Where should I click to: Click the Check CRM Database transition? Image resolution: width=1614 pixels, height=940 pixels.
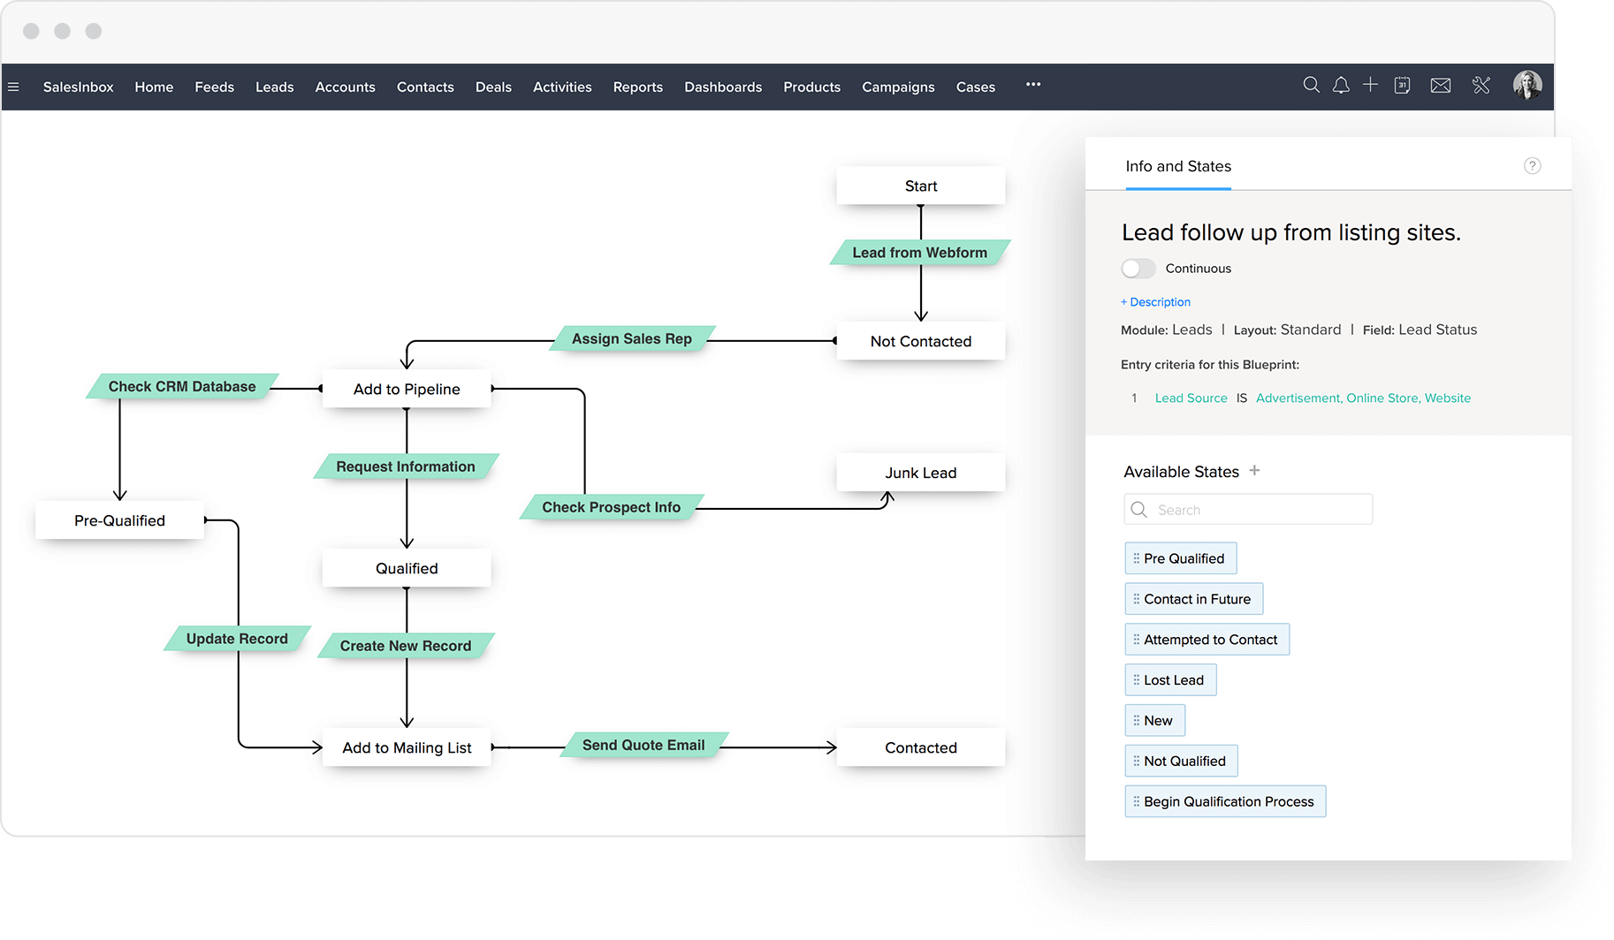[182, 387]
